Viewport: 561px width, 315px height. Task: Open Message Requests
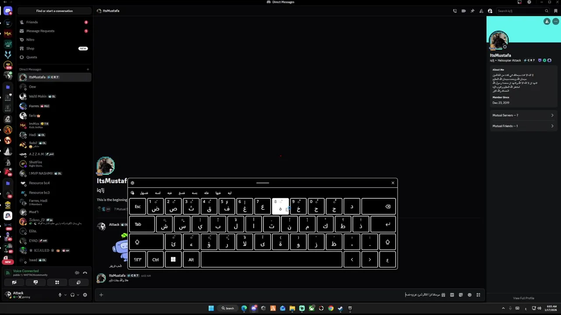click(x=55, y=31)
